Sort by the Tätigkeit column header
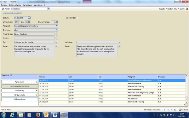 click(x=142, y=77)
